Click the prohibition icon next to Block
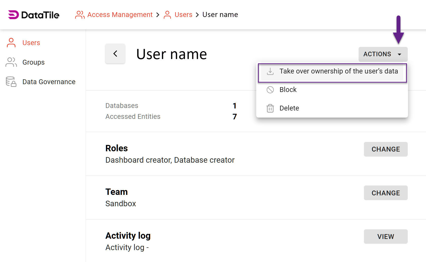The image size is (426, 262). click(x=270, y=90)
